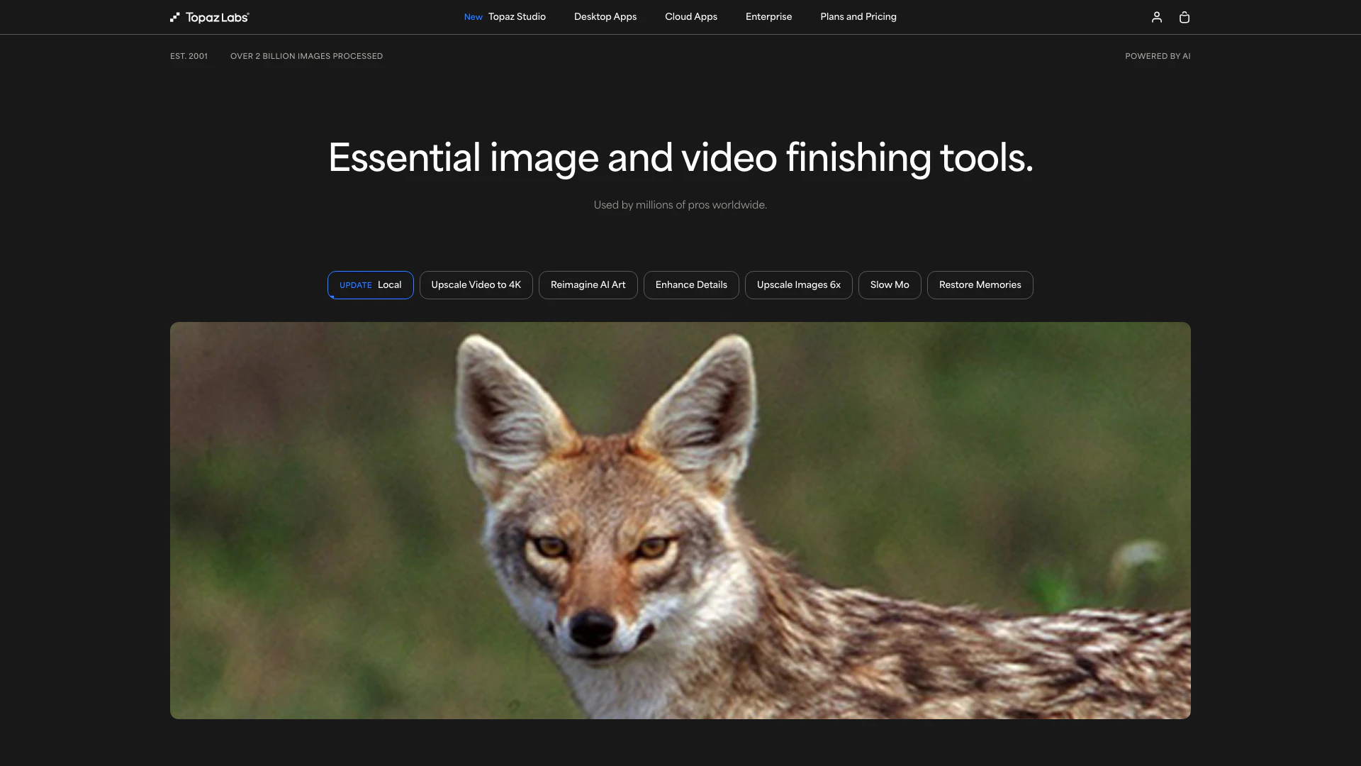Screen dimensions: 1361x766
Task: Select the Reimagine AI Art option
Action: (588, 284)
